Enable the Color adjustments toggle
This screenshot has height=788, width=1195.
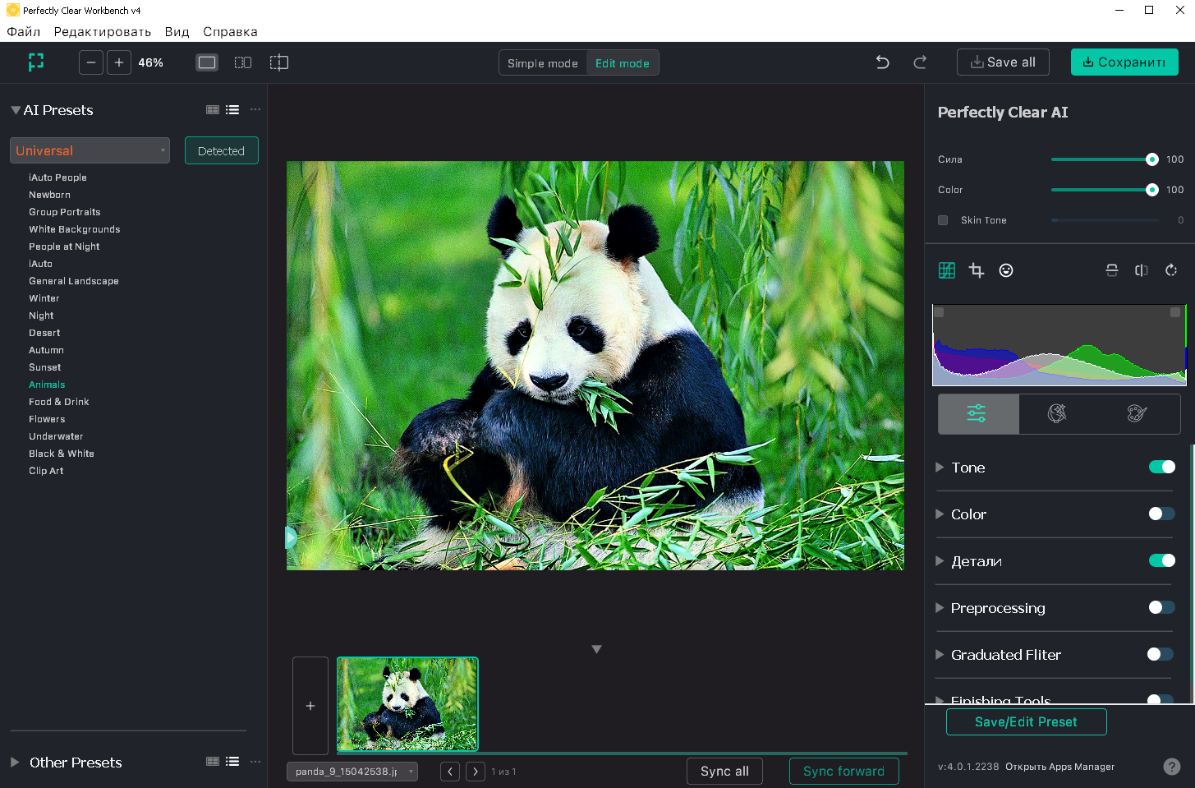coord(1161,514)
